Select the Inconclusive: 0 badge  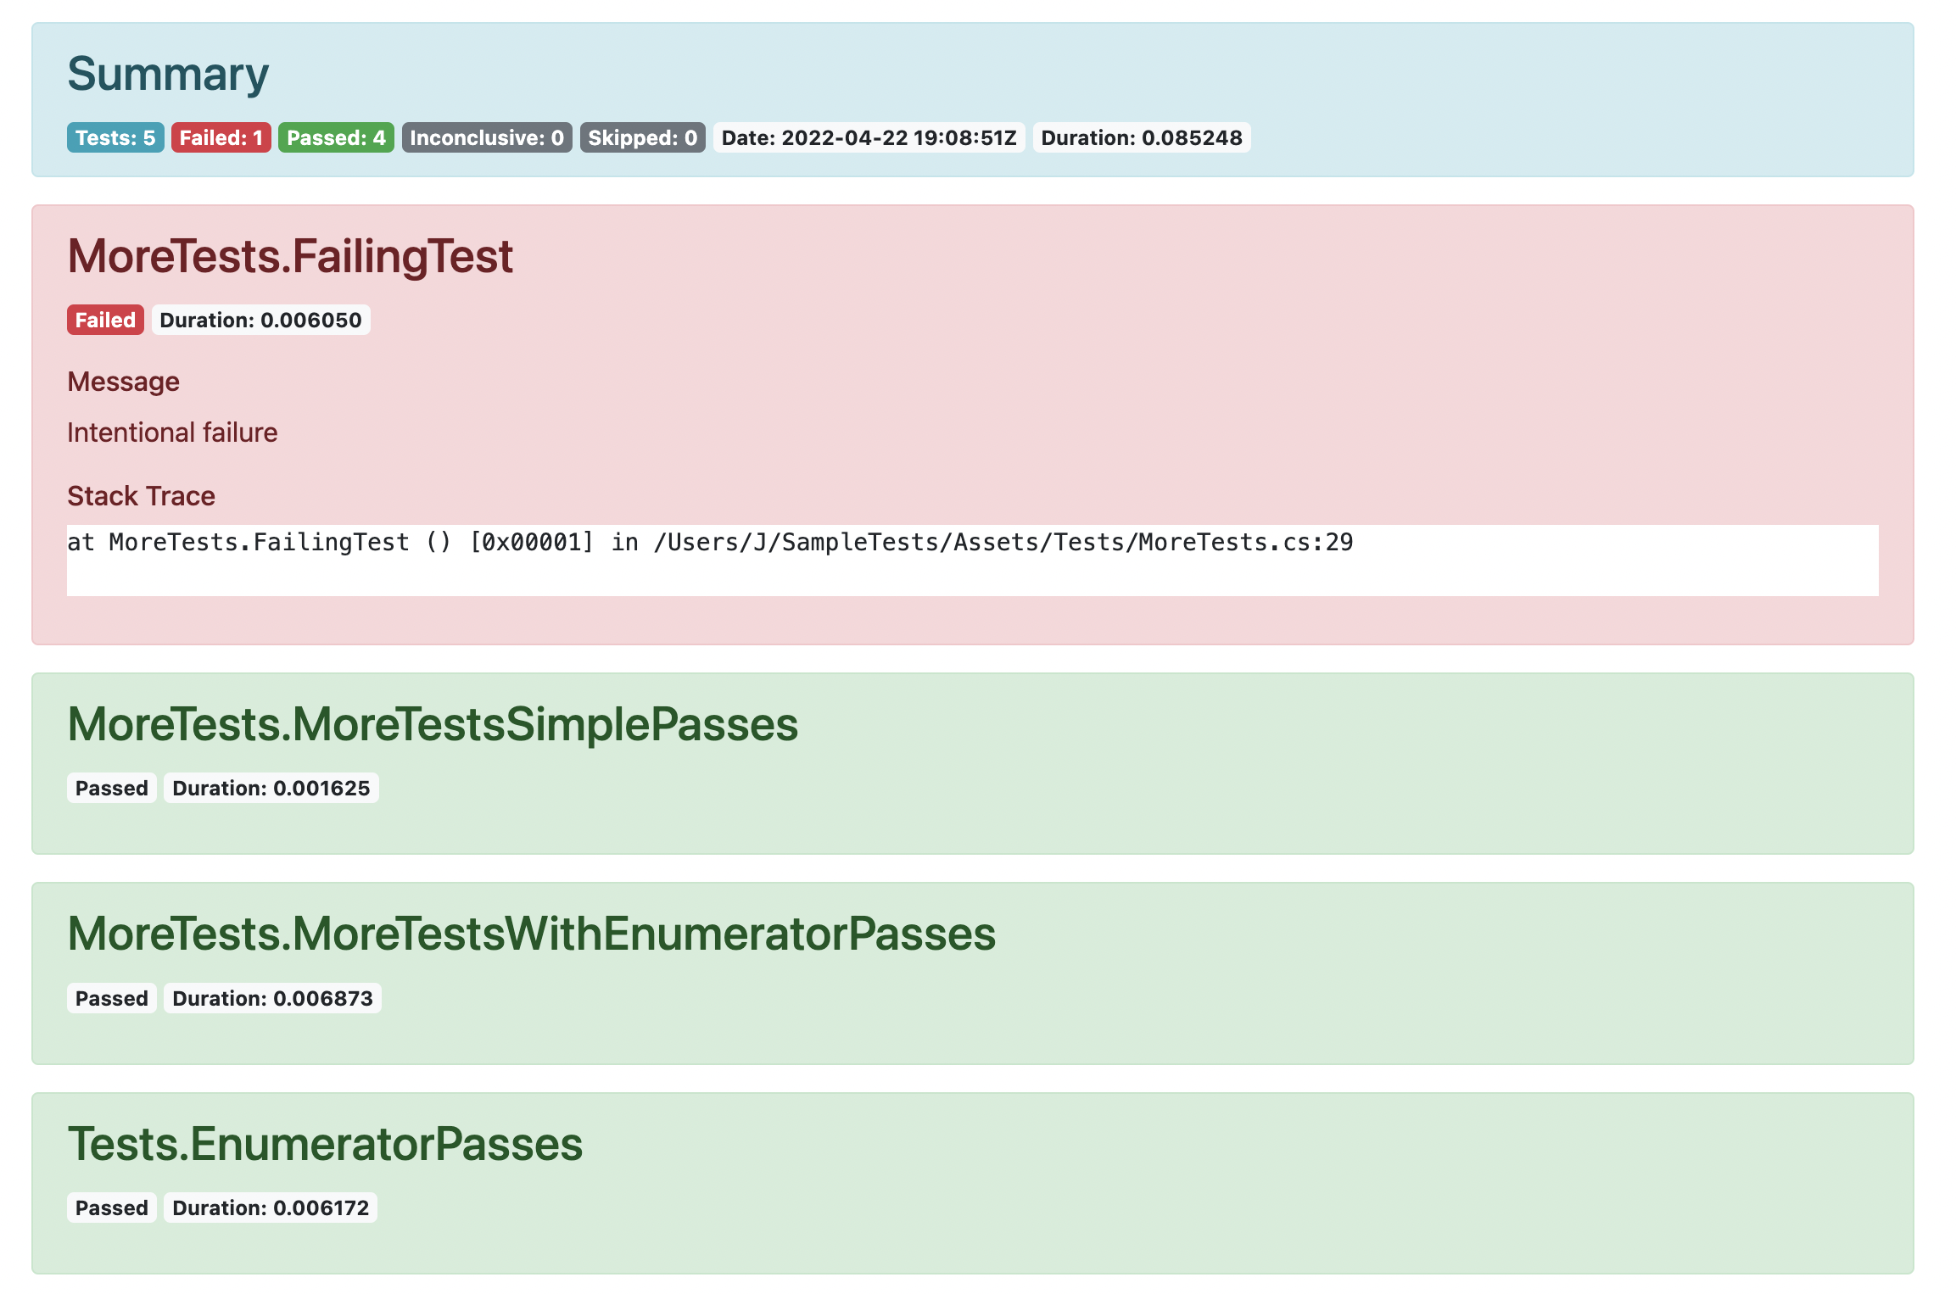click(487, 137)
